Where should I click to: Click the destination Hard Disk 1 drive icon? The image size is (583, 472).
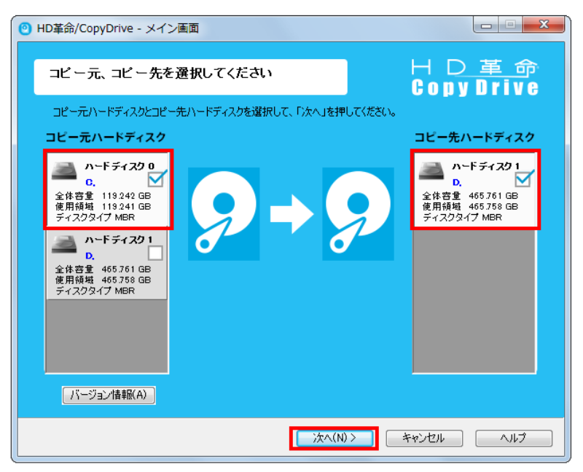coord(431,171)
